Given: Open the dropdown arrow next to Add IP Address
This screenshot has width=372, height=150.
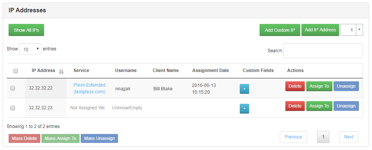Looking at the screenshot, I should [359, 29].
